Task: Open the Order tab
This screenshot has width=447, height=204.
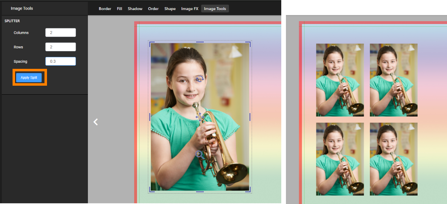Action: click(x=153, y=9)
